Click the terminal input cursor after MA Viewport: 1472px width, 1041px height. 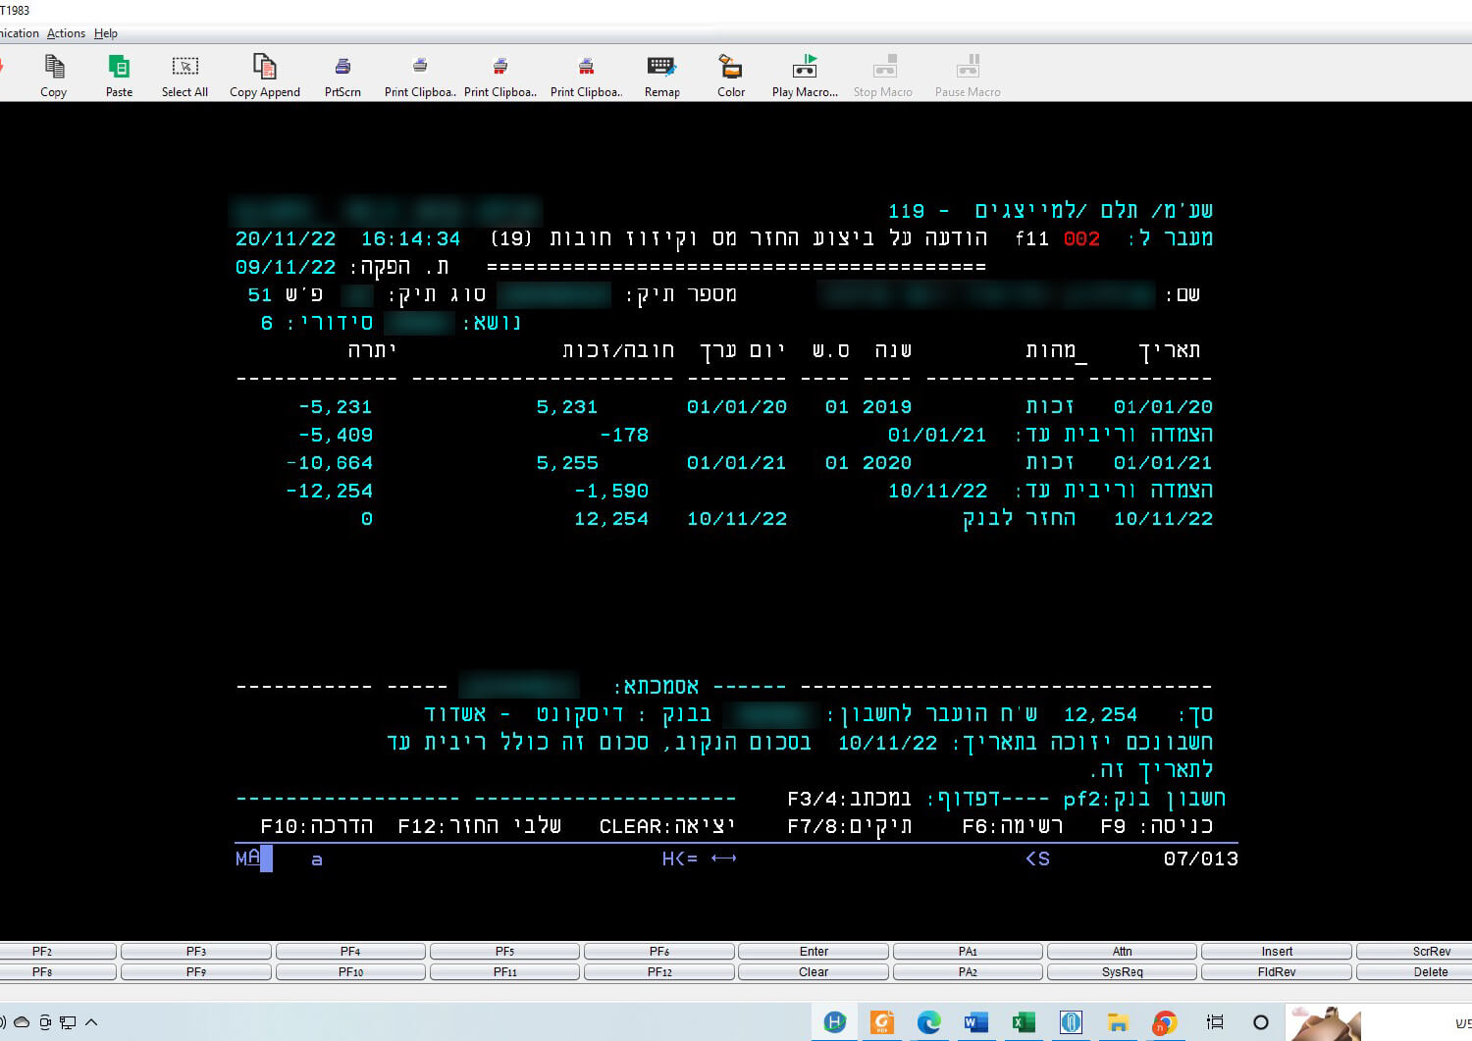267,859
